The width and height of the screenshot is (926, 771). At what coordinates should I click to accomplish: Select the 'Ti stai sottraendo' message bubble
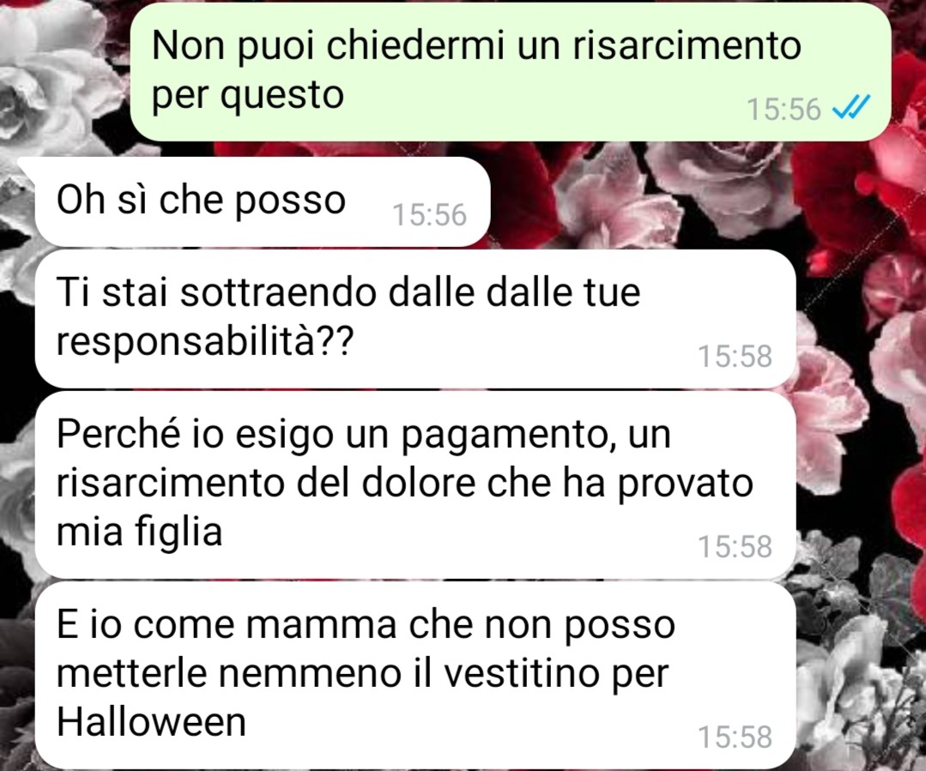(415, 319)
